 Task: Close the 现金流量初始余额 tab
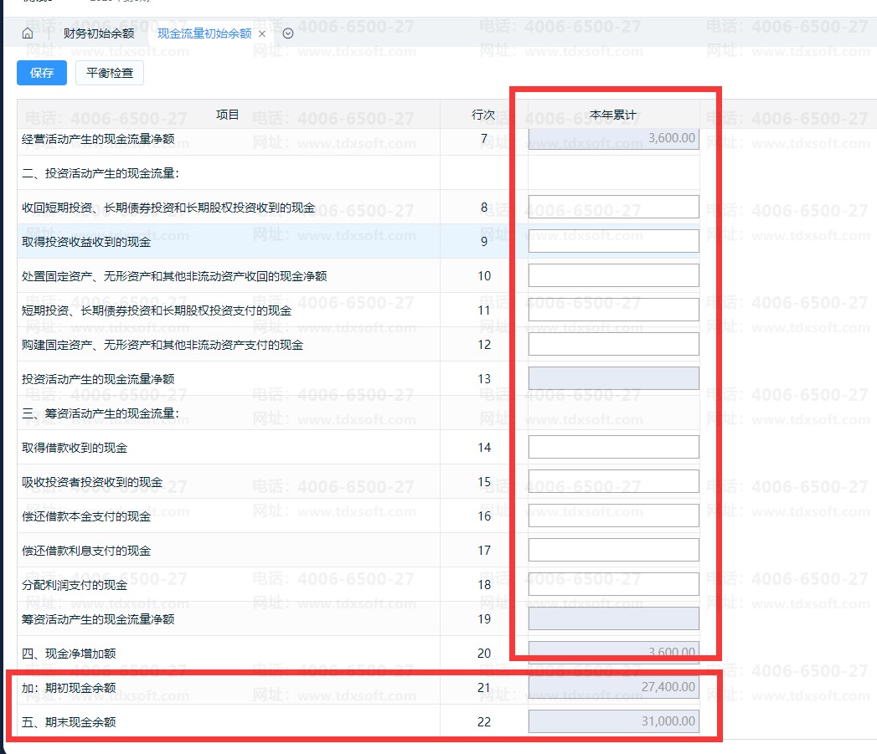coord(261,33)
